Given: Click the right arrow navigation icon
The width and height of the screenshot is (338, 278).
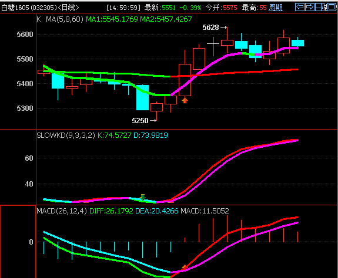Looking at the screenshot, I should [x=310, y=7].
